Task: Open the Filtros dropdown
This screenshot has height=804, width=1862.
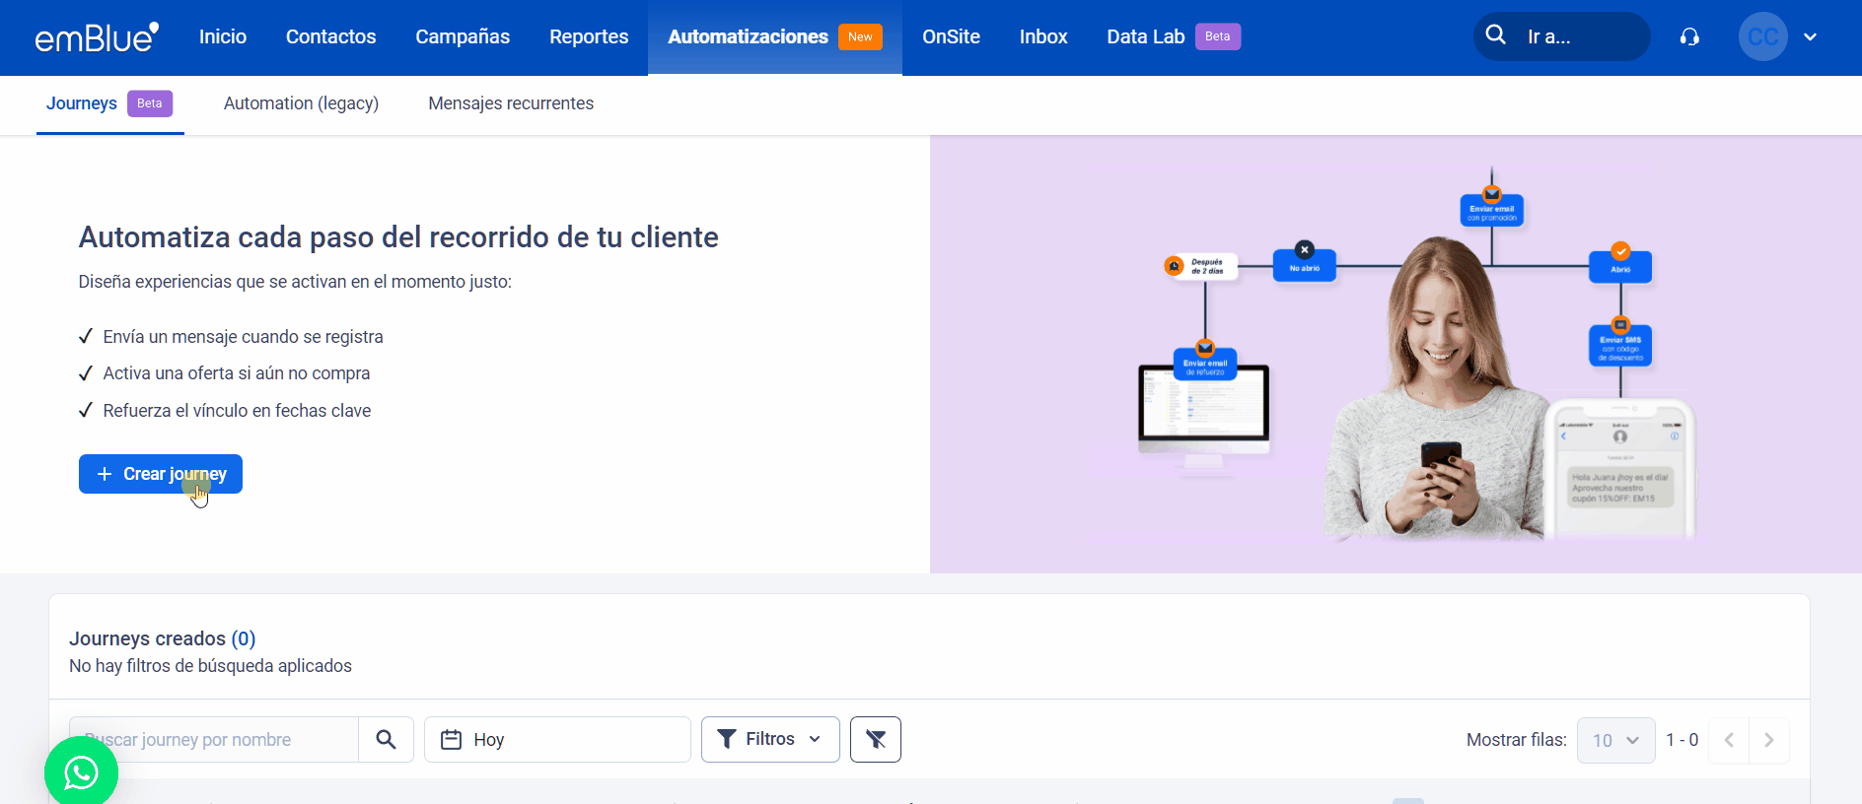Action: (769, 740)
